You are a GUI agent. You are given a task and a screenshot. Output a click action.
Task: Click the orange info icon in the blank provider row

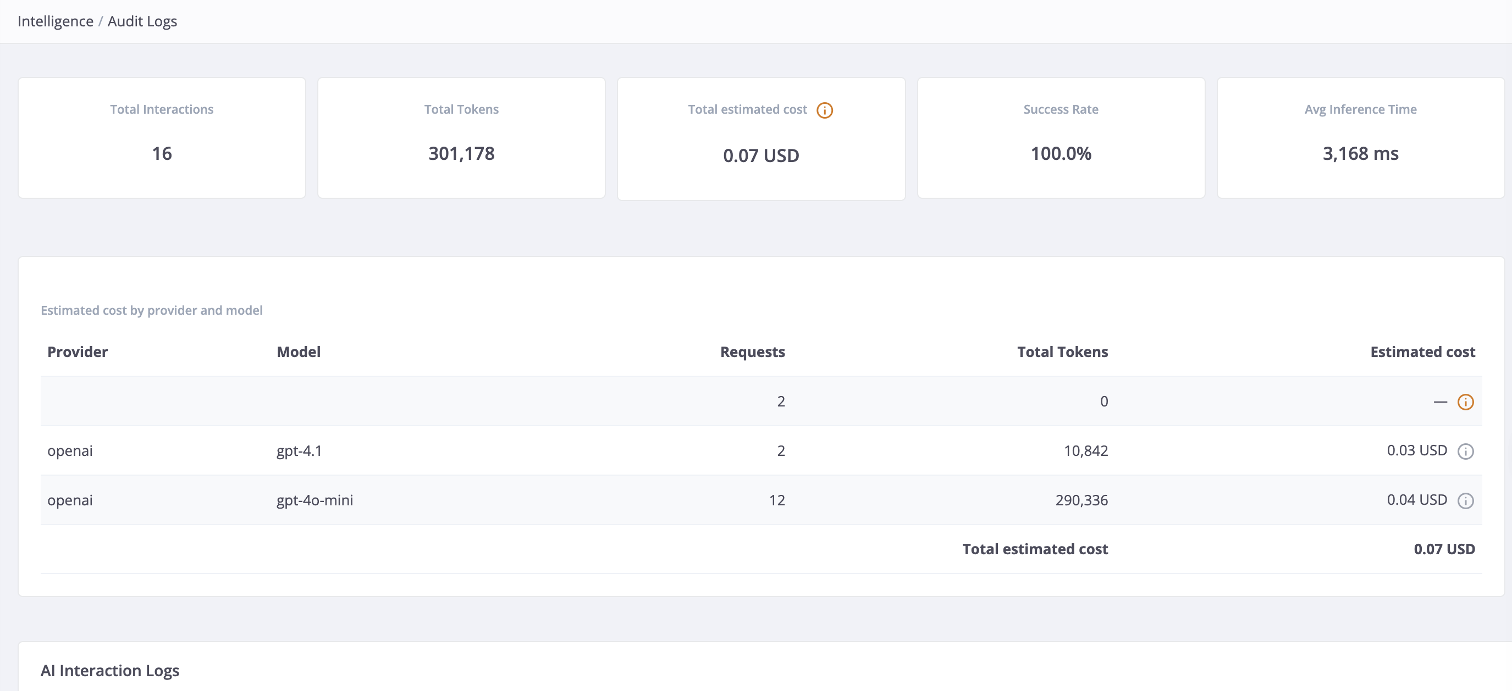point(1466,402)
